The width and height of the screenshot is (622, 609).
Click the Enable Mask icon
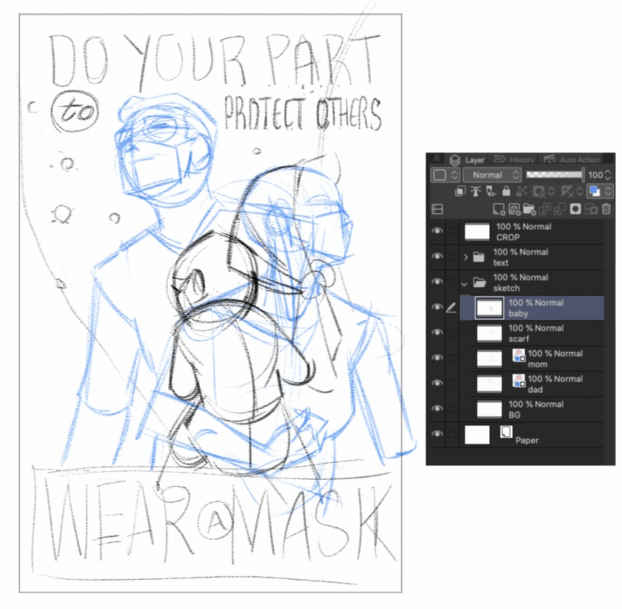pos(539,192)
